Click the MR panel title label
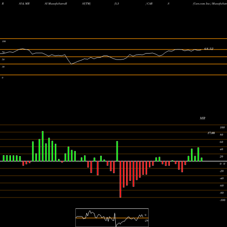This screenshot has height=227, width=227. tap(202, 118)
